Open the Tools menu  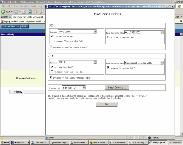34,6
